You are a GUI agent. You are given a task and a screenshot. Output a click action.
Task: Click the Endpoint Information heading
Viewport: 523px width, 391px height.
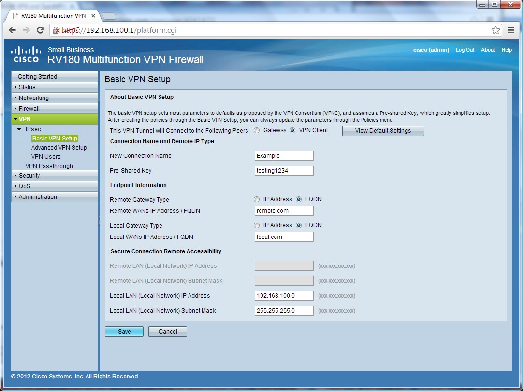[138, 185]
